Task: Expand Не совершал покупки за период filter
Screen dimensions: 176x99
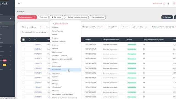Action: 35,32
